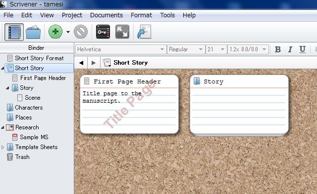
Task: Click the Trash can icon
Action: [x=10, y=157]
